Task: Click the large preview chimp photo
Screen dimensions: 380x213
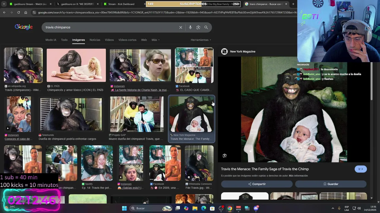Action: click(x=294, y=109)
